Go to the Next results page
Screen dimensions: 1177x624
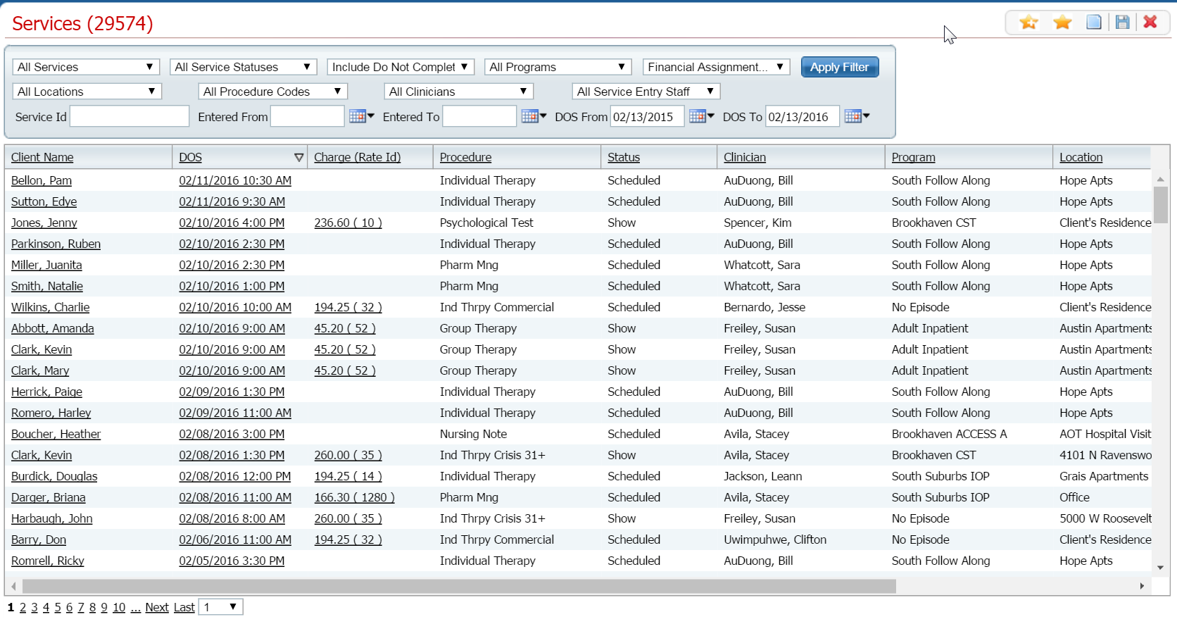point(156,607)
